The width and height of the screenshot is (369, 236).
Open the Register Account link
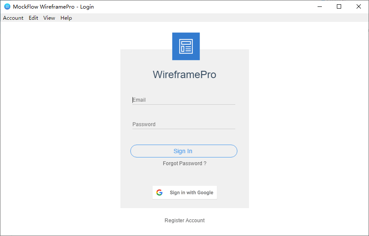click(184, 221)
